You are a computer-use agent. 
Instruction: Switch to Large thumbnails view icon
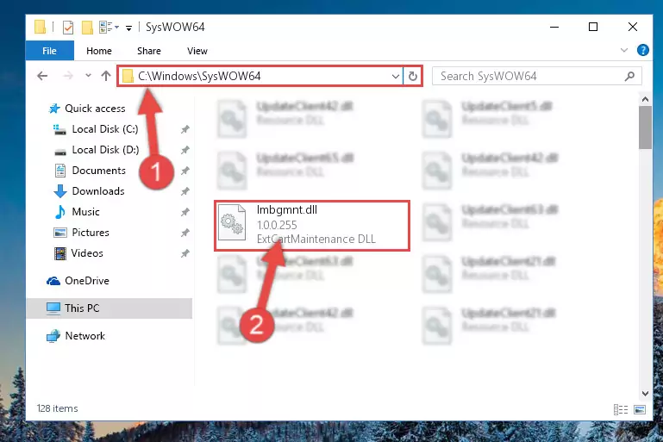point(640,409)
